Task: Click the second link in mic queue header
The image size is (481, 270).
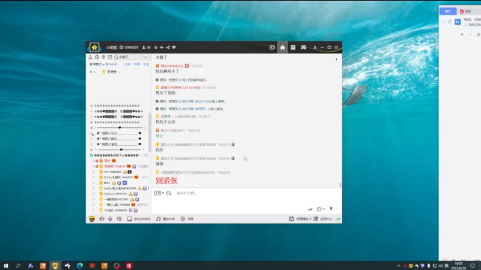Action: pyautogui.click(x=137, y=64)
